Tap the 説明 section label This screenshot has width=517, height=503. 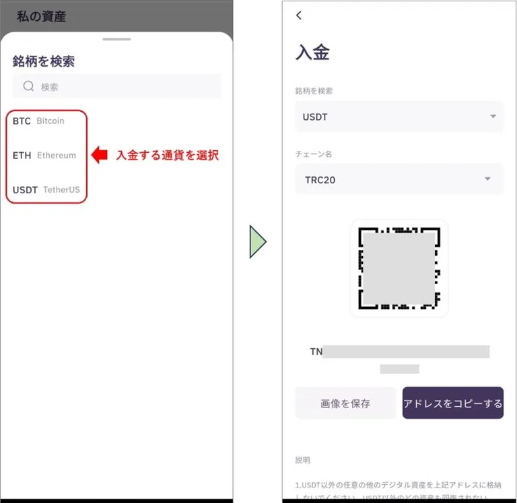302,460
